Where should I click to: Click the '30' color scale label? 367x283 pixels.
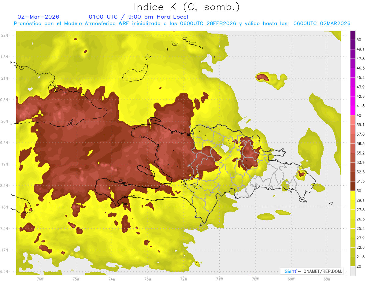pyautogui.click(x=359, y=190)
